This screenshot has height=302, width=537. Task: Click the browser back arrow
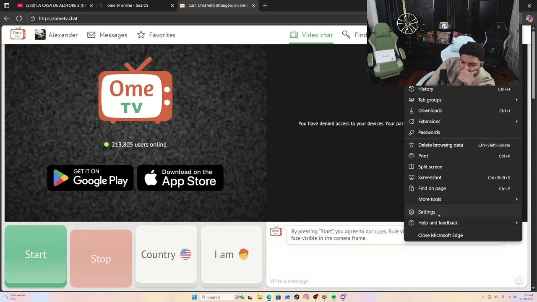coord(6,18)
